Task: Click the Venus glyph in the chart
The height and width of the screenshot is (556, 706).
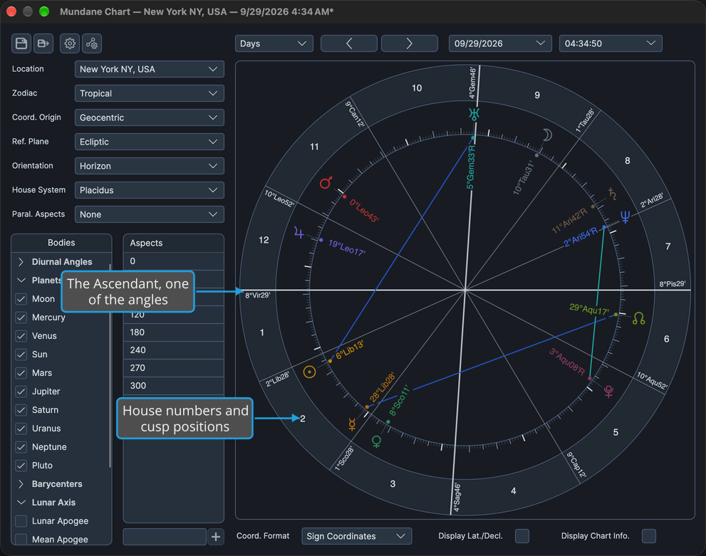Action: pyautogui.click(x=376, y=441)
